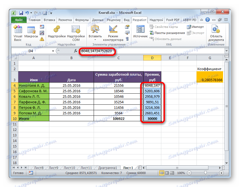Screen dimensions: 240x187
Task: Zoom in with plus button
Action: coord(221,173)
